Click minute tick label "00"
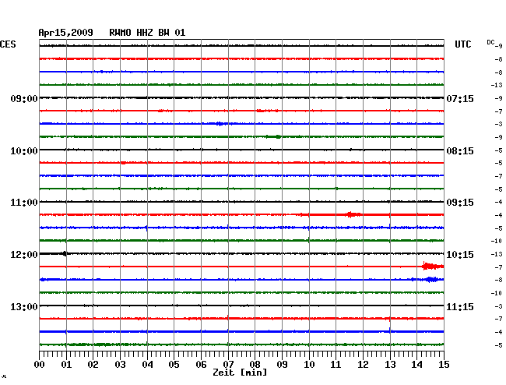 40,364
